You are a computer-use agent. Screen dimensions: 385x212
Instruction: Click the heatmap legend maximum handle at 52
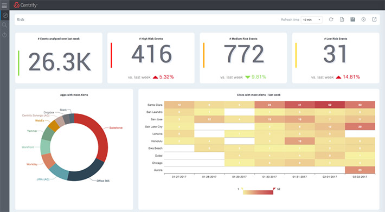pos(274,189)
